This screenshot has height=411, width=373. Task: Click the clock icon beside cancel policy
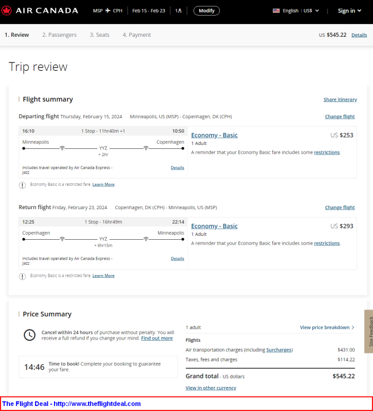click(30, 335)
